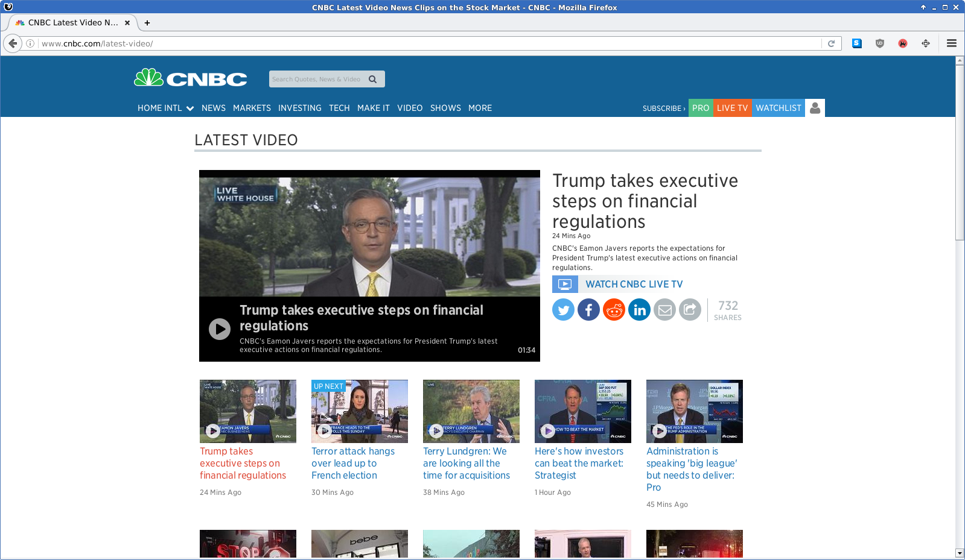Image resolution: width=965 pixels, height=560 pixels.
Task: Click the scrollbar down arrow
Action: [x=960, y=553]
